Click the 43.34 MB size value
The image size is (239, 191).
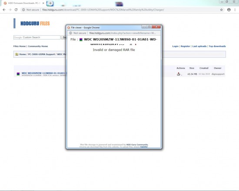click(192, 74)
